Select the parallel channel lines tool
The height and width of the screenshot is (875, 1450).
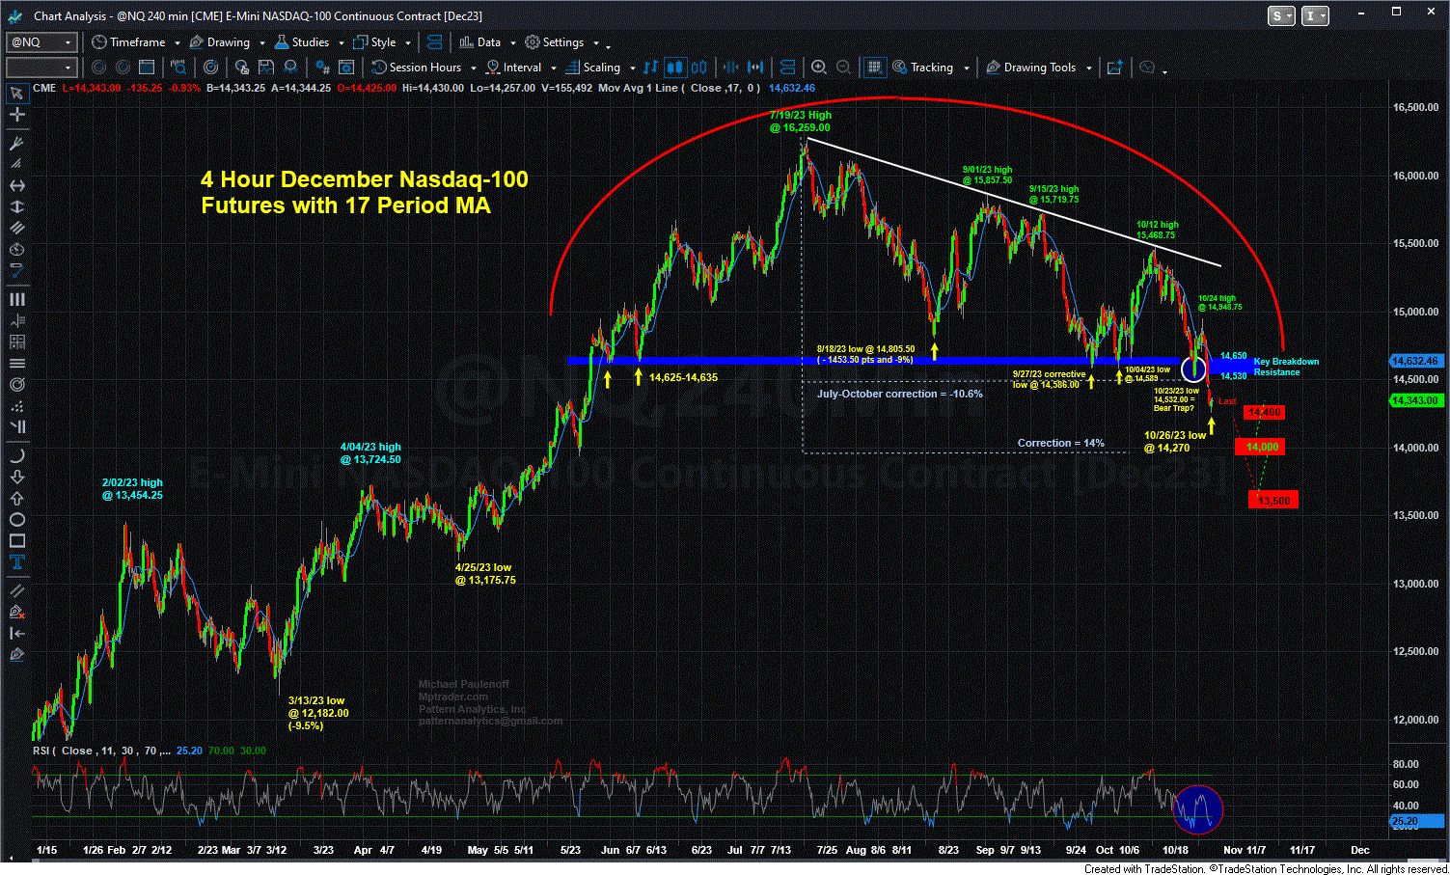coord(16,229)
